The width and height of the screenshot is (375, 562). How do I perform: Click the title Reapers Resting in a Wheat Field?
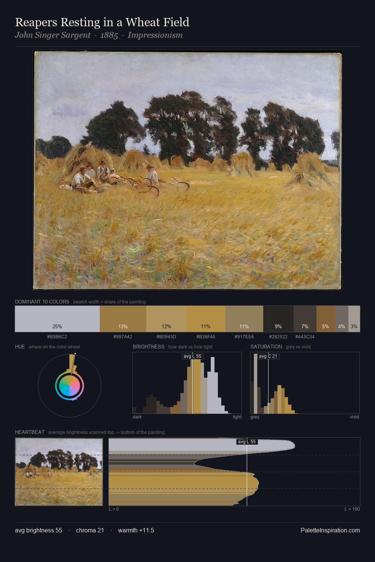pos(102,22)
